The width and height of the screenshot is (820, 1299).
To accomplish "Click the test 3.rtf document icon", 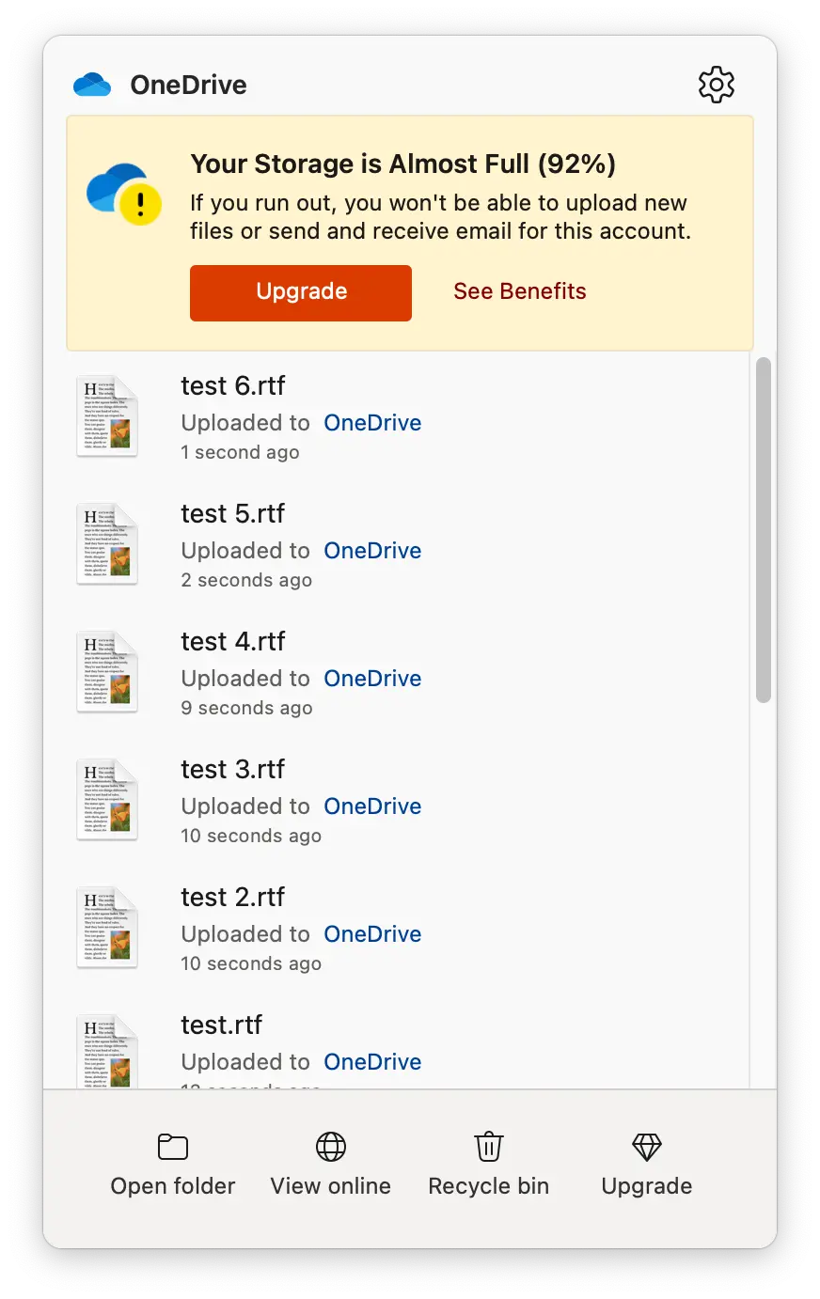I will coord(107,800).
